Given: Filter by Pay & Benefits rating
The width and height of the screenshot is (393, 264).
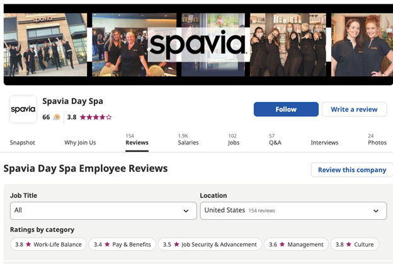Looking at the screenshot, I should pyautogui.click(x=122, y=244).
